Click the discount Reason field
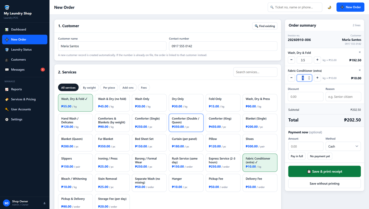This screenshot has width=369, height=209. (343, 97)
